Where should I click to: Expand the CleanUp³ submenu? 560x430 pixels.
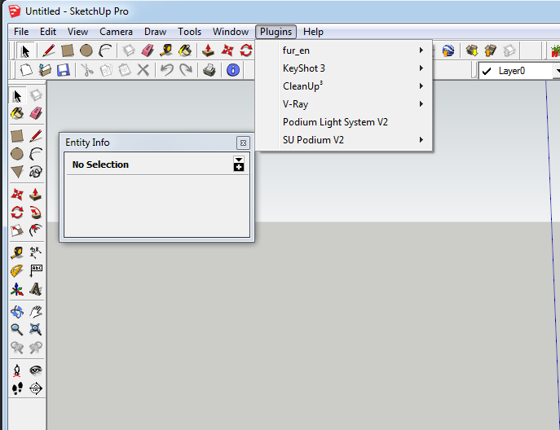pyautogui.click(x=344, y=86)
